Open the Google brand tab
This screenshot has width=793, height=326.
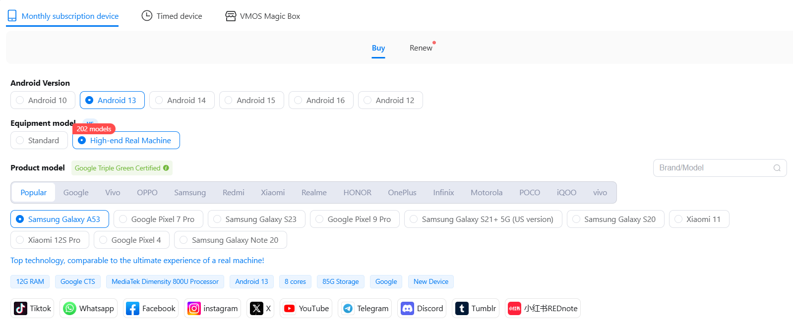[x=76, y=192]
